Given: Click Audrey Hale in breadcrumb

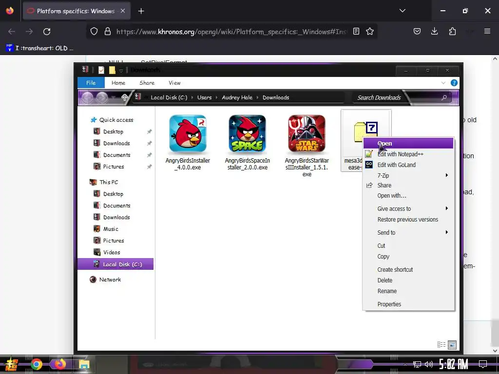Looking at the screenshot, I should (x=237, y=97).
